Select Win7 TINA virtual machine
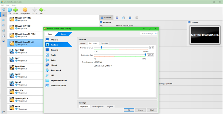 tap(26, 51)
